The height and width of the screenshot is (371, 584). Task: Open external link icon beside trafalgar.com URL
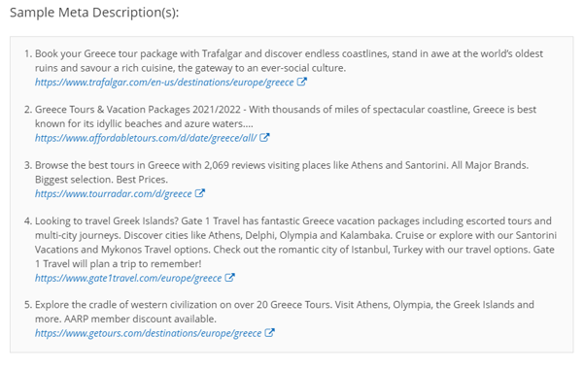pyautogui.click(x=301, y=82)
